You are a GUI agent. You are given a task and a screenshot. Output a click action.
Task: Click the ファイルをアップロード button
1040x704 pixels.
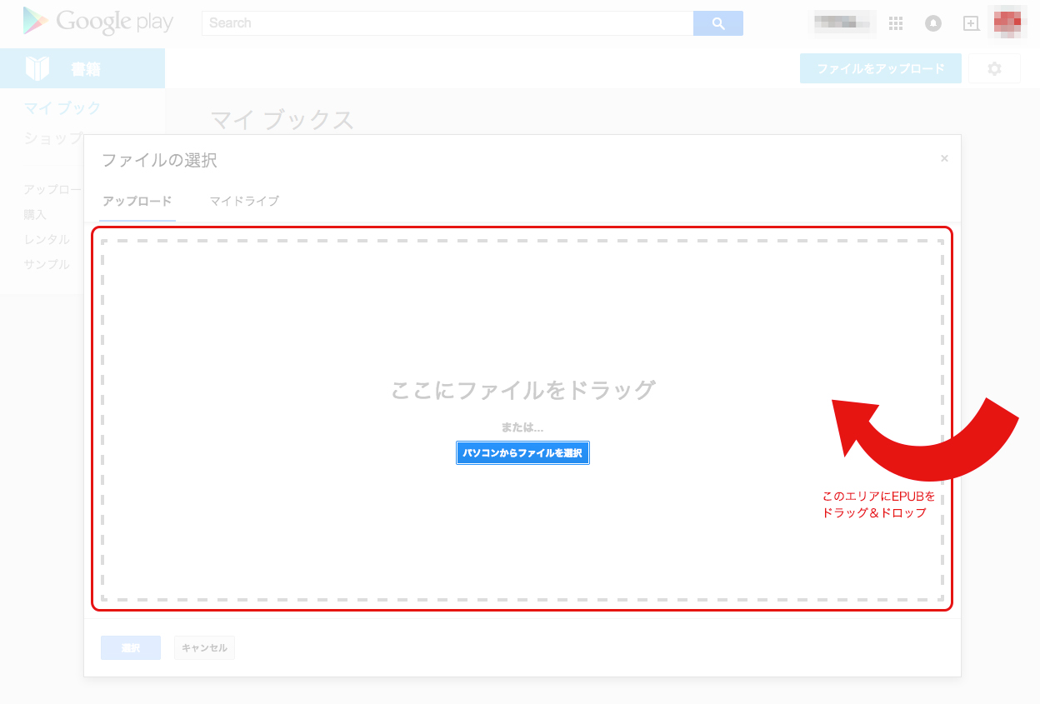pos(880,68)
